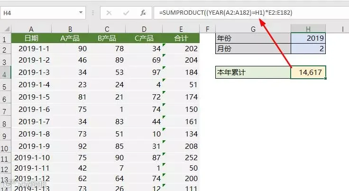The image size is (349, 191).
Task: Click cell with 46 in A产品 column
Action: pos(70,60)
